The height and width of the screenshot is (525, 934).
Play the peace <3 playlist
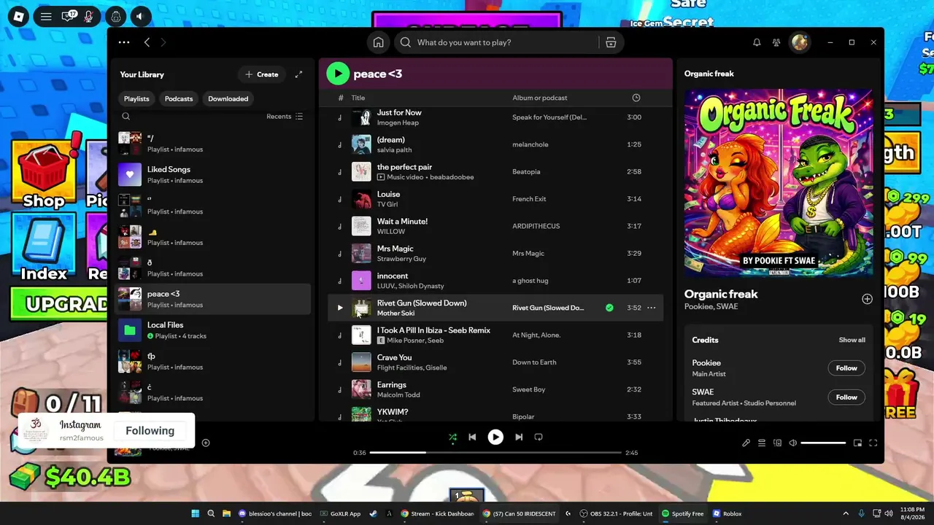pyautogui.click(x=338, y=74)
